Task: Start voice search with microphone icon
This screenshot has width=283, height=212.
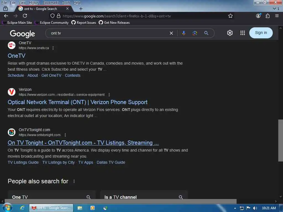Action: 184,33
